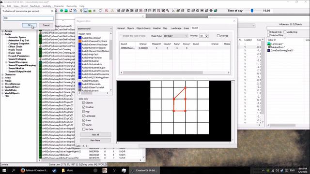Switch to the Landscape tab
Screen dimensions: 310x174
pos(176,28)
